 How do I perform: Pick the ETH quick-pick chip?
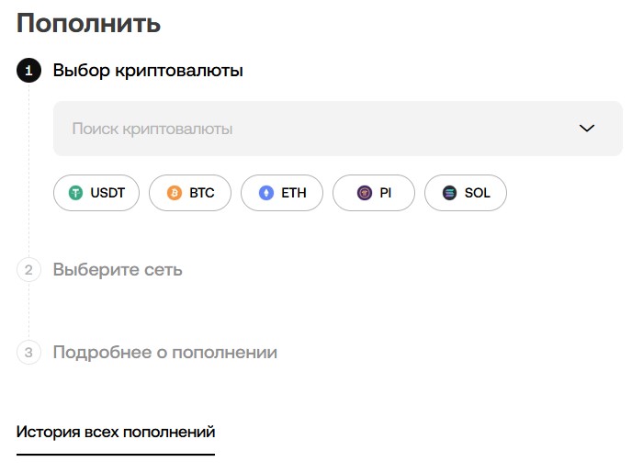coord(282,193)
